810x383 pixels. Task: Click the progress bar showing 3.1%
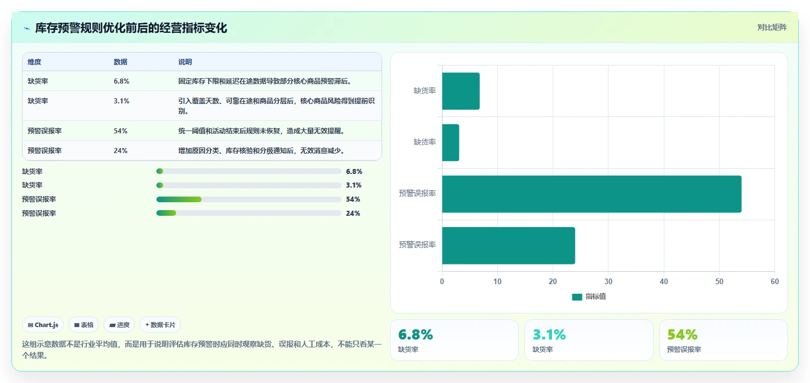click(x=249, y=185)
